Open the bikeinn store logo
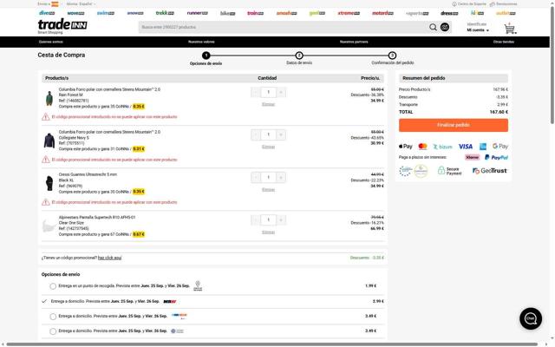The height and width of the screenshot is (347, 555). 227,14
